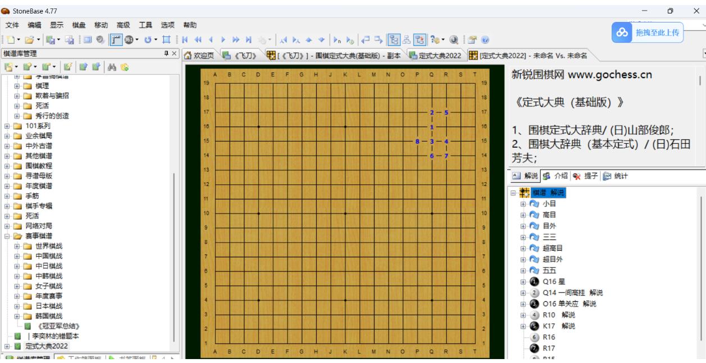Expand the 小目 node in move tree
This screenshot has height=363, width=706.
tap(523, 203)
